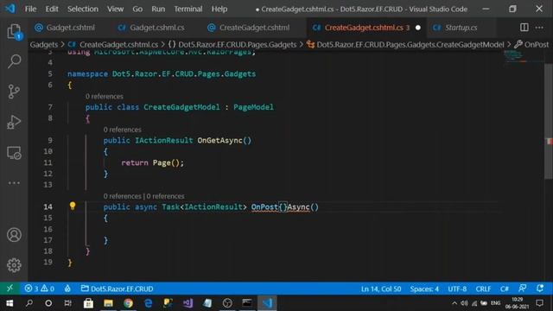Click the VS Code logo icon
Image resolution: width=553 pixels, height=311 pixels.
coord(10,9)
